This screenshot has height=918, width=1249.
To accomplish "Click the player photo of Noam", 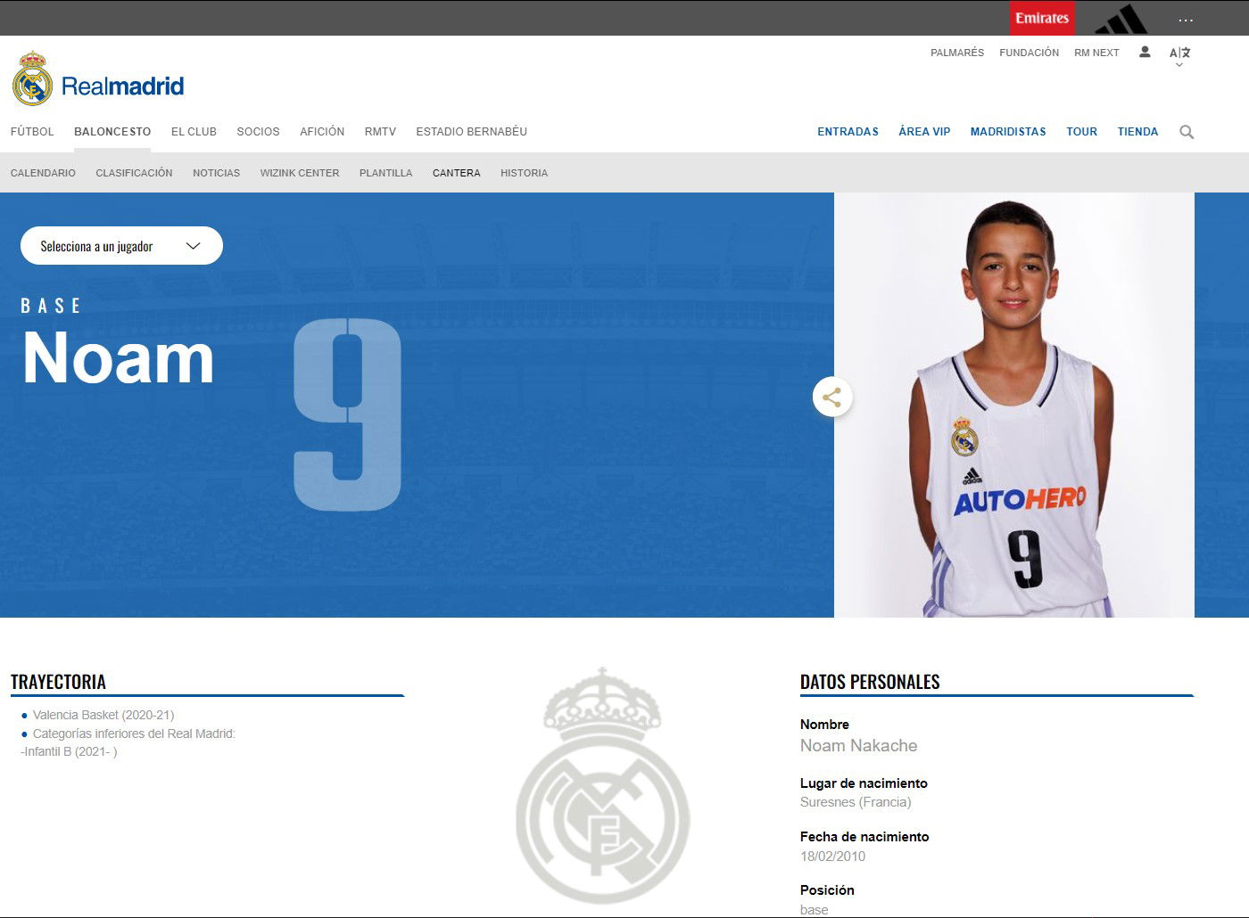I will point(1013,405).
